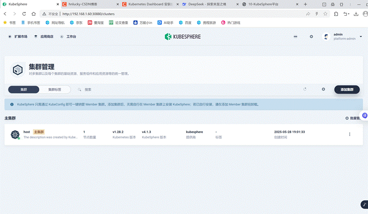Open the browser extensions icon
The image size is (368, 214).
tap(336, 14)
